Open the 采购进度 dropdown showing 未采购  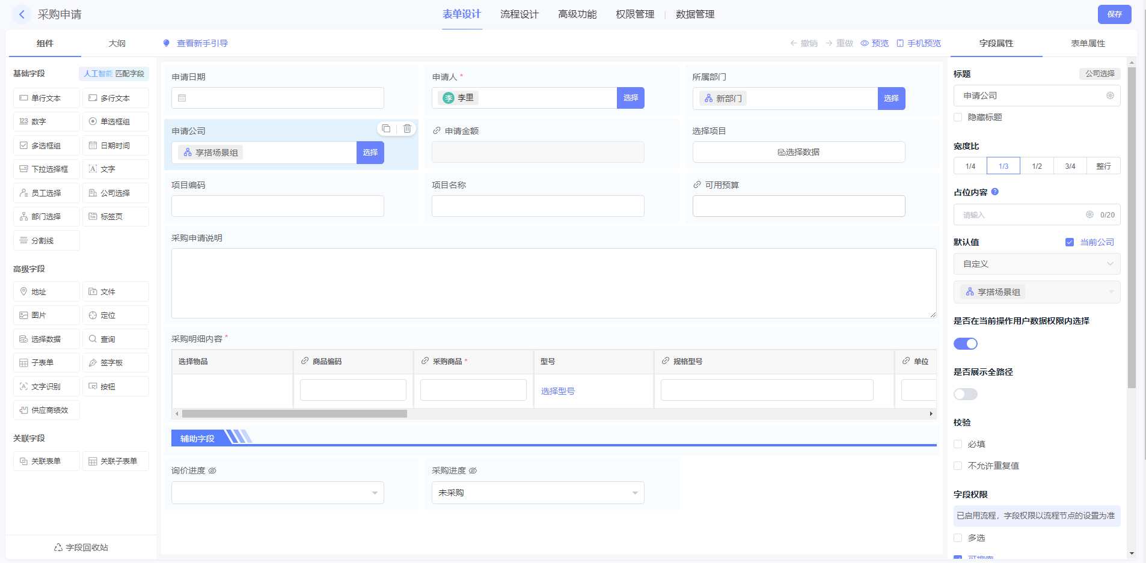coord(538,493)
